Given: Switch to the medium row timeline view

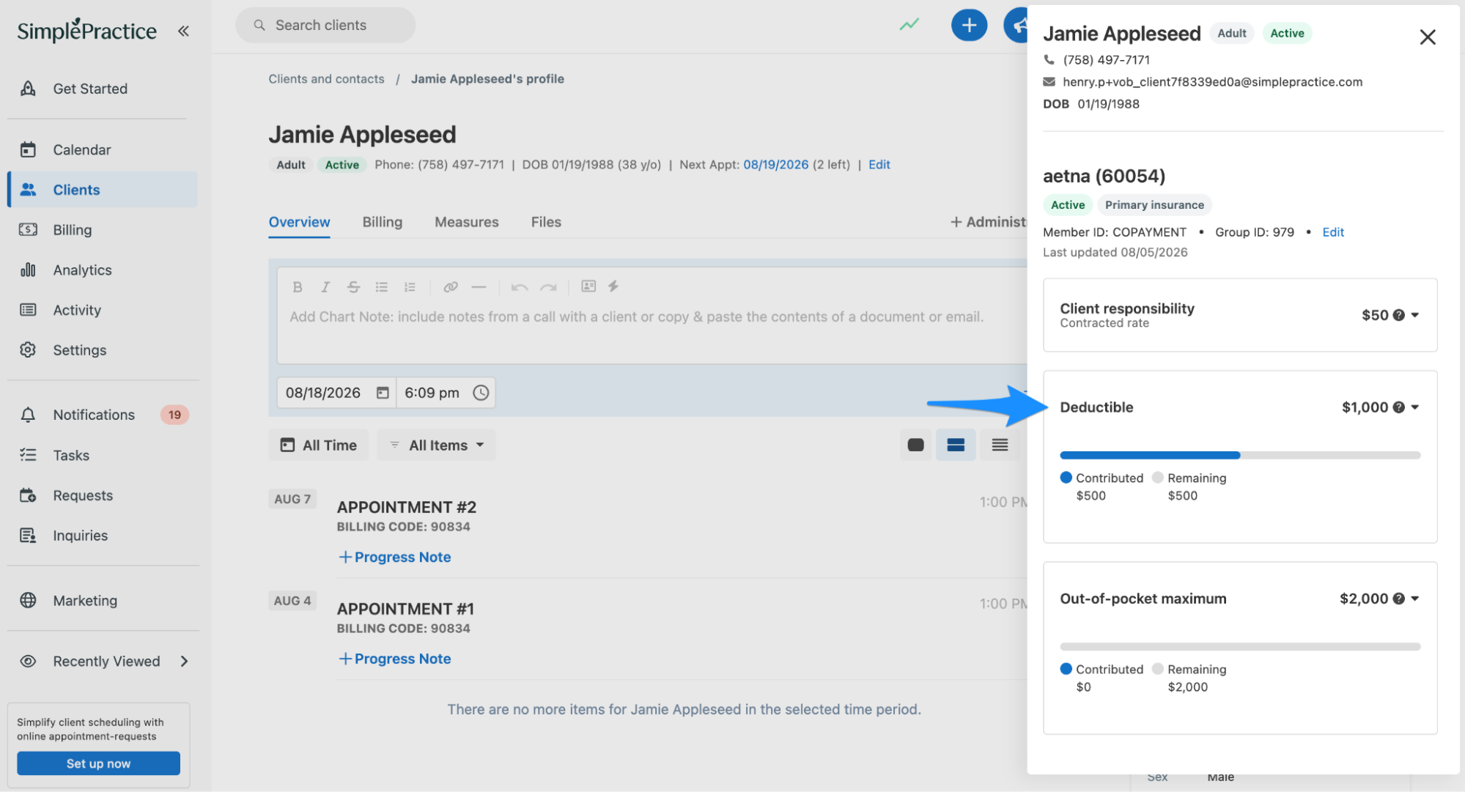Looking at the screenshot, I should [x=956, y=445].
